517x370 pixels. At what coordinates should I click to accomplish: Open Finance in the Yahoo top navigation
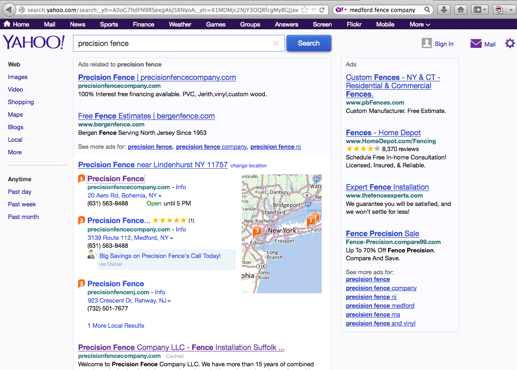point(143,24)
